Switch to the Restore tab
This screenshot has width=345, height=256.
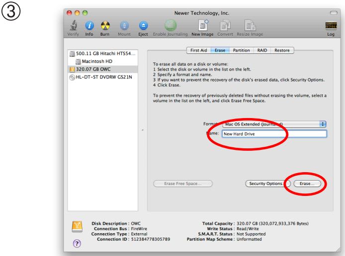[282, 50]
